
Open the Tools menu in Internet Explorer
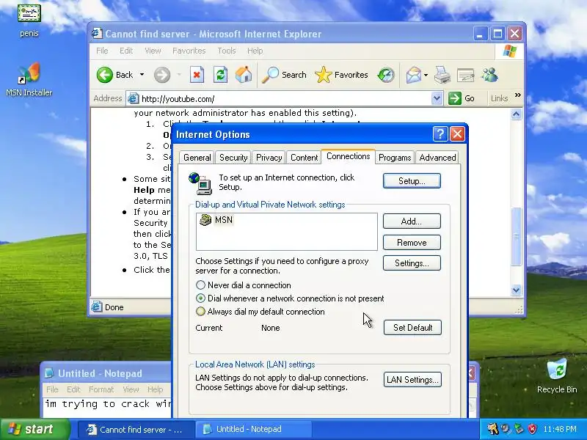227,51
